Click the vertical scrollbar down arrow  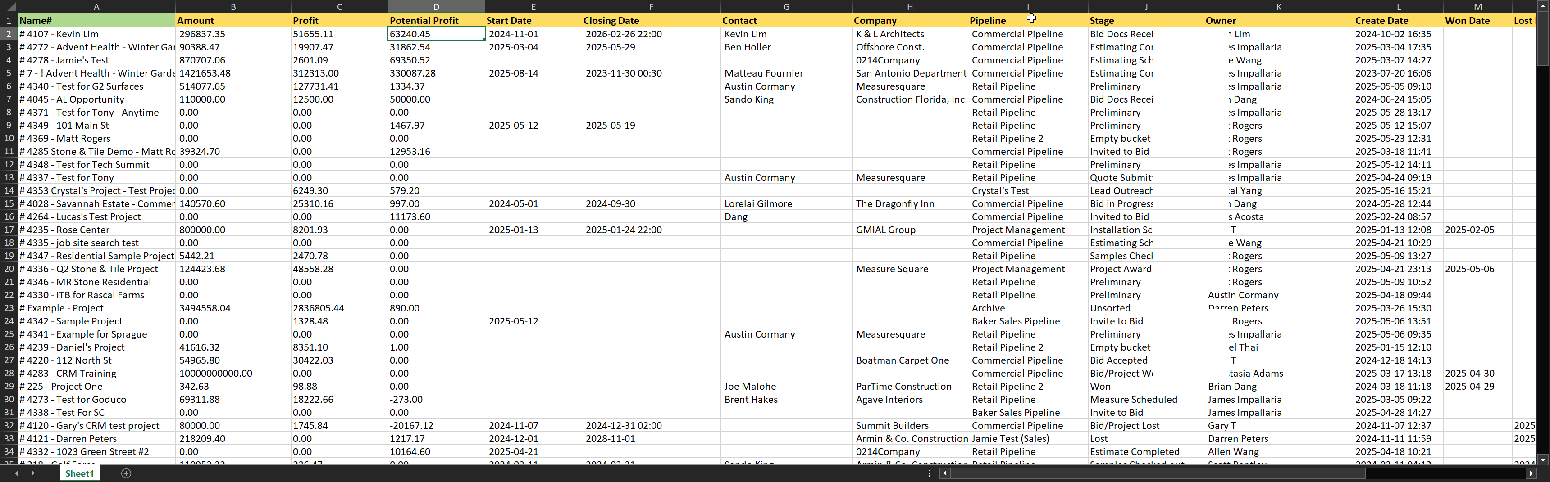(1543, 460)
